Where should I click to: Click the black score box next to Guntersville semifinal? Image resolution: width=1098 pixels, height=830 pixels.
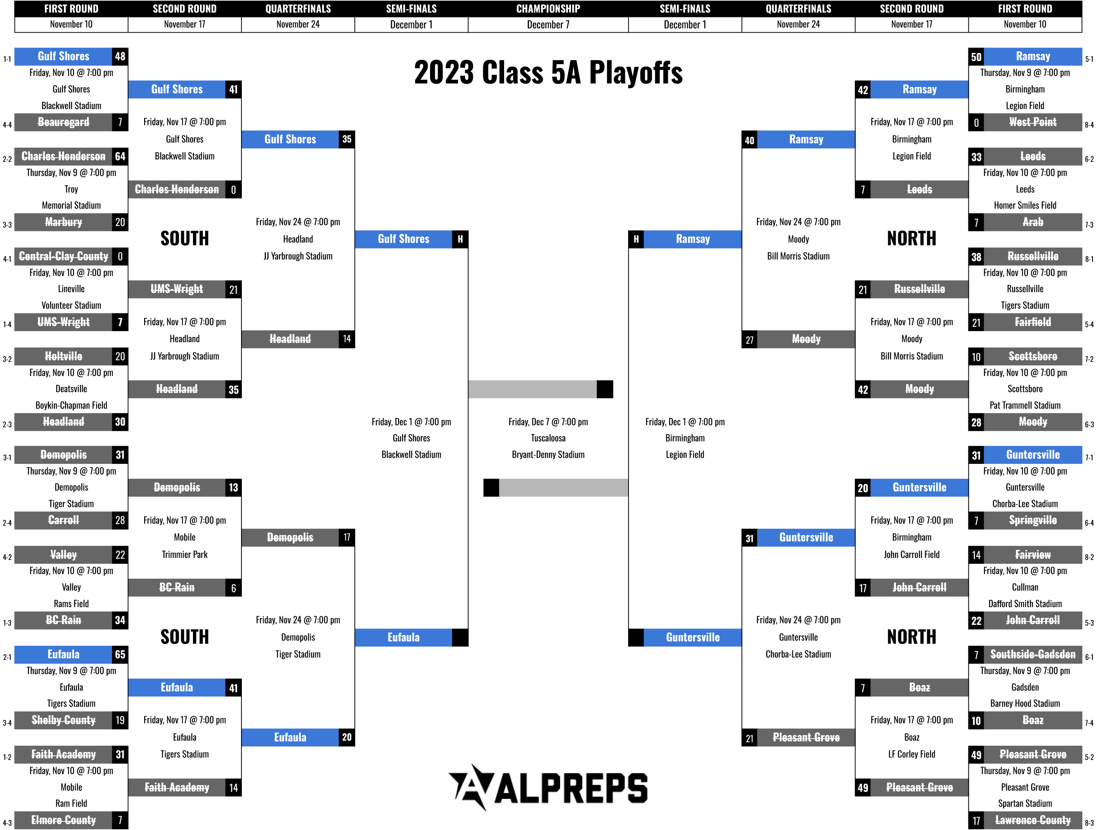click(x=636, y=637)
